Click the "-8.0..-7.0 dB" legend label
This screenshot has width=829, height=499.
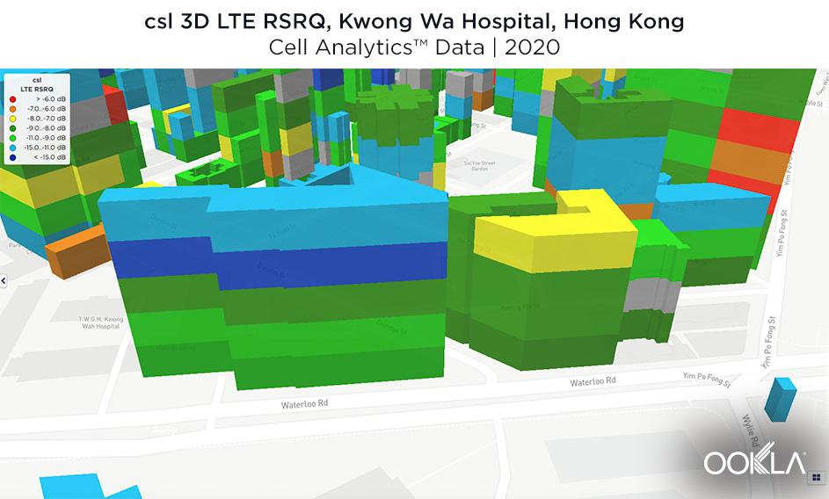coord(47,119)
